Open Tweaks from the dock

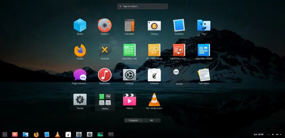click(90, 134)
